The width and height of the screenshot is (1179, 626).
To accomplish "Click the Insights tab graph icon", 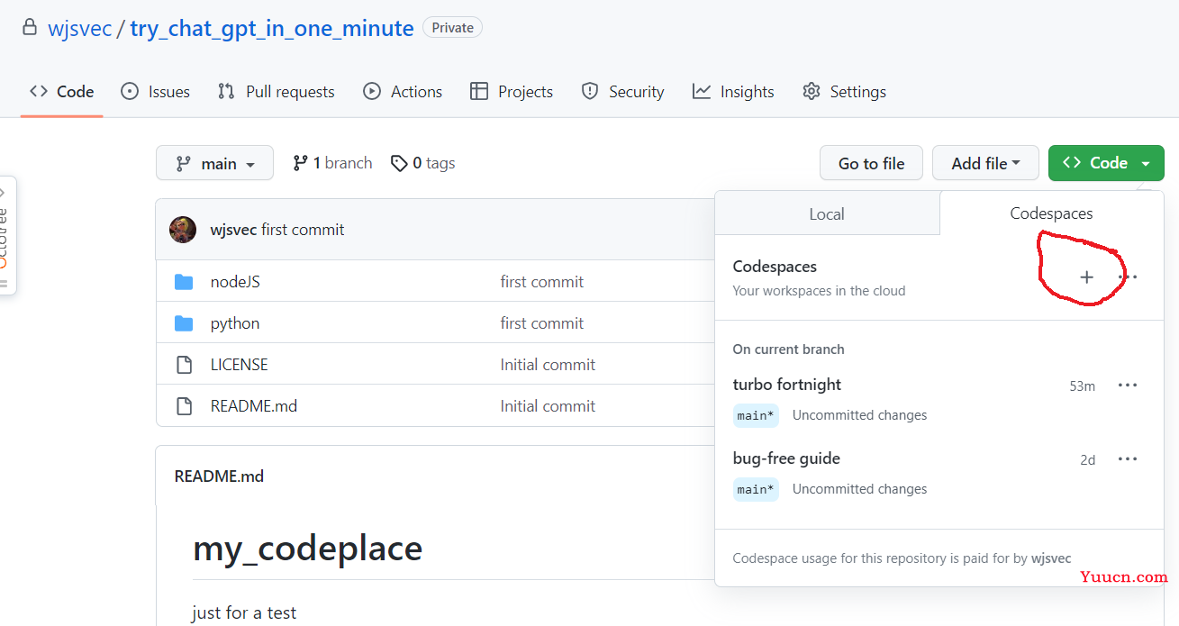I will [702, 91].
